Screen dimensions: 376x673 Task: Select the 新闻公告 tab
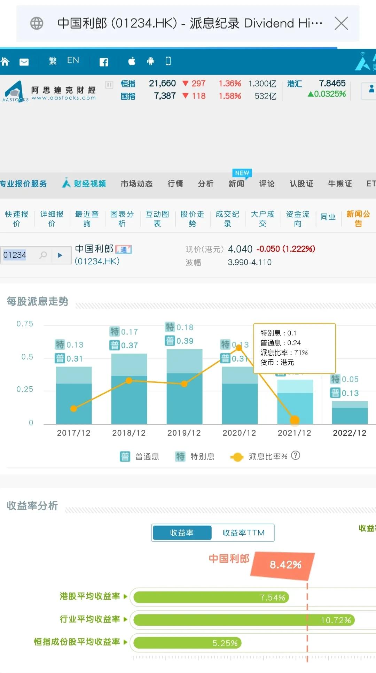[359, 219]
